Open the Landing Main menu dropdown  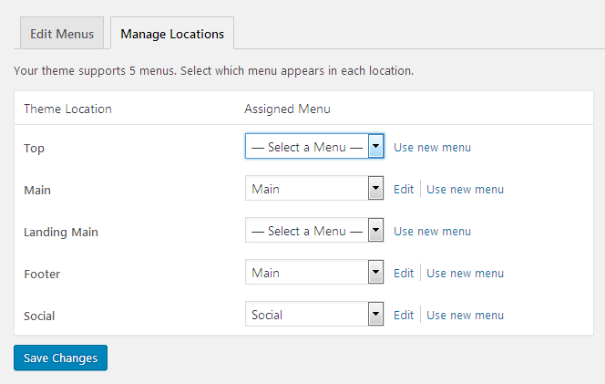pyautogui.click(x=314, y=230)
